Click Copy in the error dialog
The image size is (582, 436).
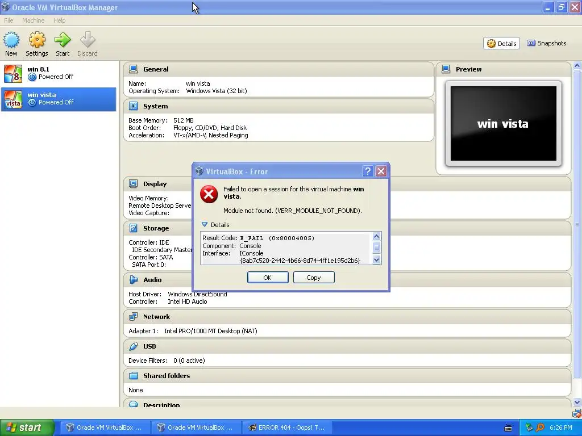314,277
